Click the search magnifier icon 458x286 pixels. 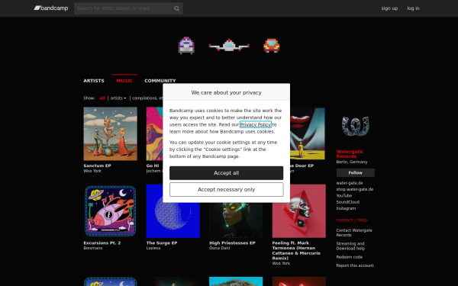pos(176,8)
